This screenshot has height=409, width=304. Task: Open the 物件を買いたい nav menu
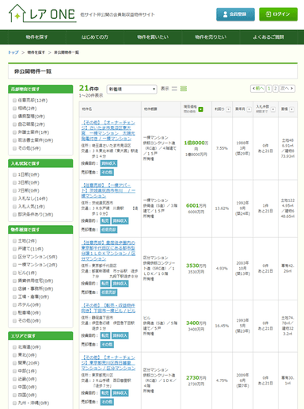[153, 37]
